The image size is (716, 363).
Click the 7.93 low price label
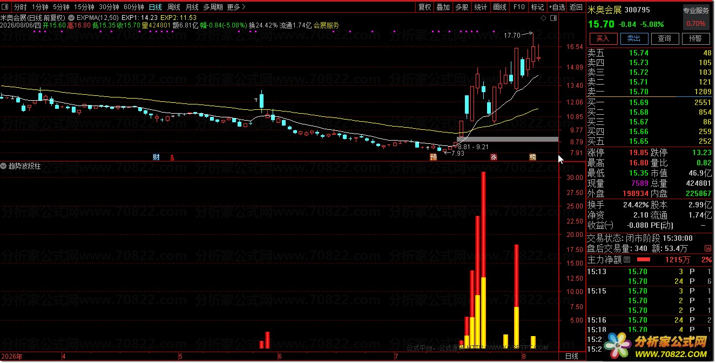pos(457,153)
